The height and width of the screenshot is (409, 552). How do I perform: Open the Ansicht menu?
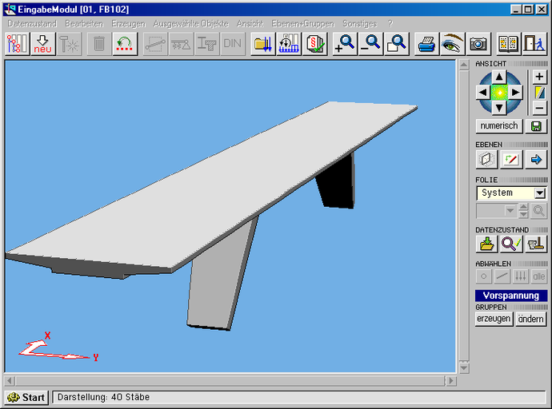coord(250,24)
